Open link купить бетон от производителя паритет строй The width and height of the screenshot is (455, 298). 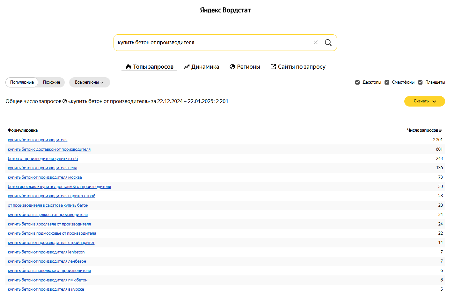click(x=52, y=196)
